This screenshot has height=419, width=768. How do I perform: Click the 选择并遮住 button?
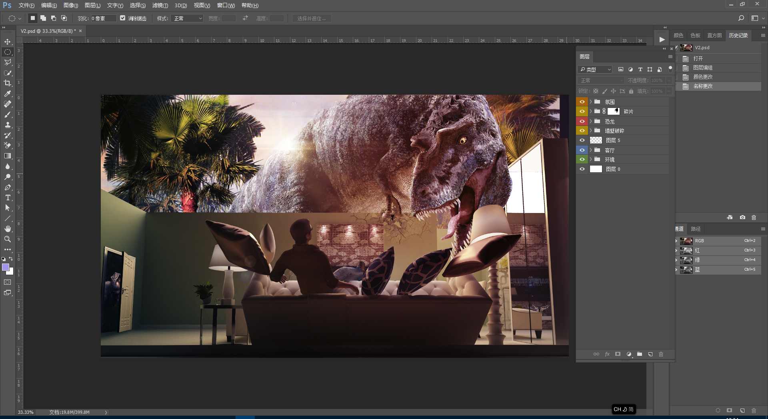(x=312, y=18)
